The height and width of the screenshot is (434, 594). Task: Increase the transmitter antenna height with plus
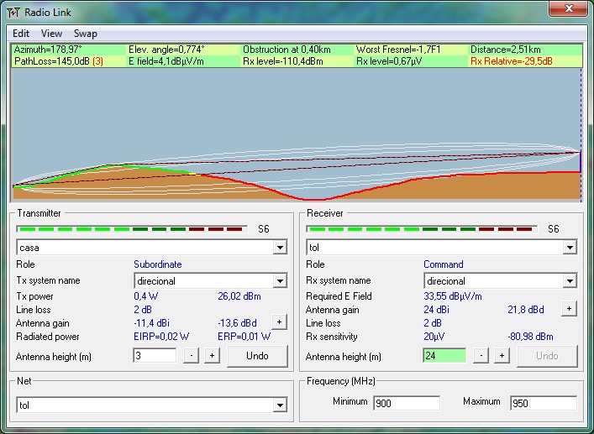tap(212, 356)
